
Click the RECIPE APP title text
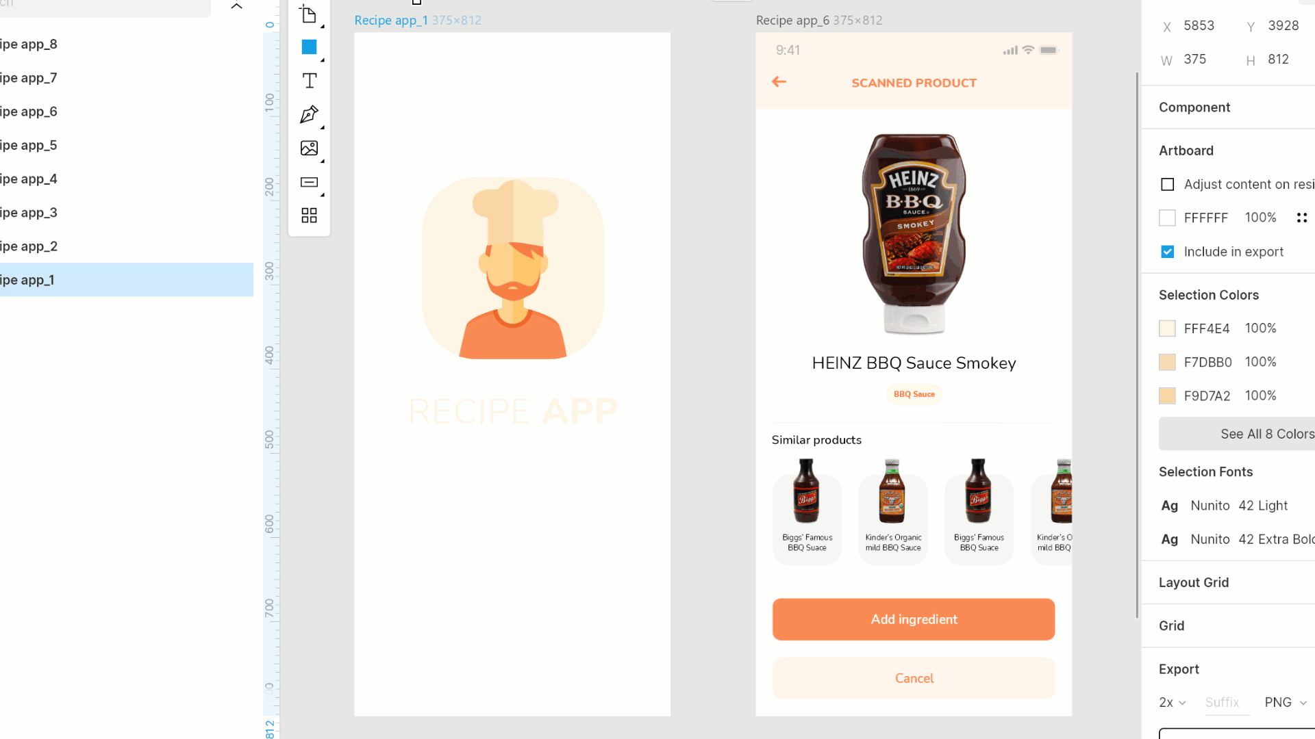[x=512, y=411]
